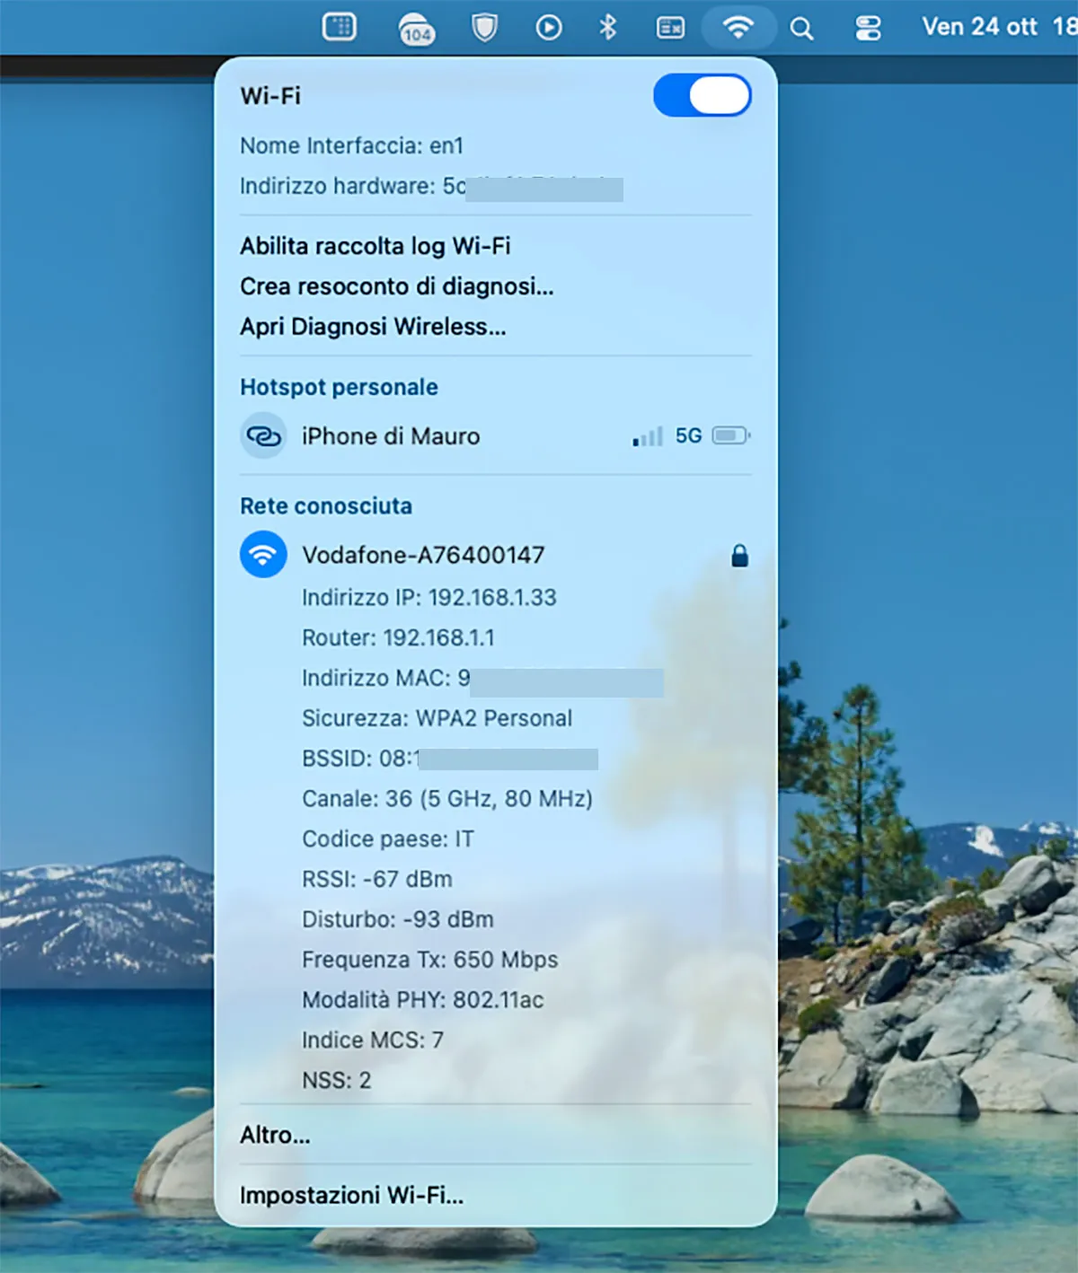1078x1273 pixels.
Task: Open the 'Ven 24 ott' date menu
Action: click(x=977, y=27)
